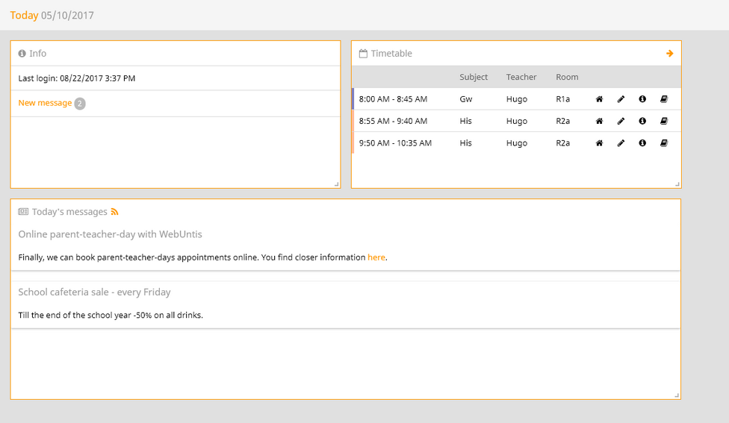Click the Info panel header icon

pyautogui.click(x=22, y=54)
